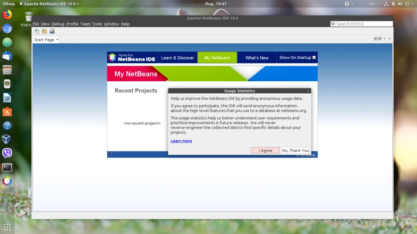Show Applications grid in dock
The width and height of the screenshot is (417, 234).
[x=7, y=227]
